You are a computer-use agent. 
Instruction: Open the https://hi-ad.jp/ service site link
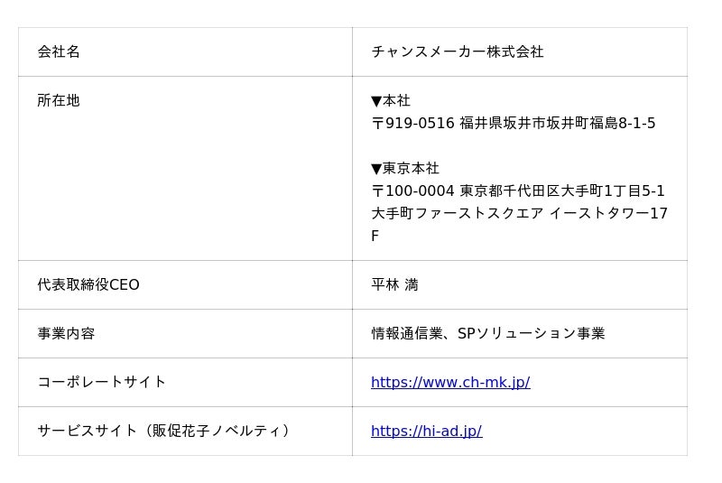click(x=426, y=431)
